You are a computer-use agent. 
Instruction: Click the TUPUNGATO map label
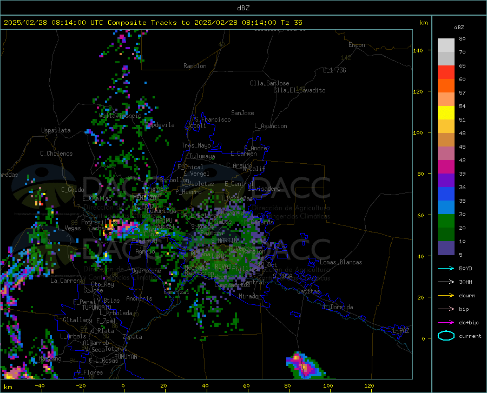pyautogui.click(x=97, y=308)
